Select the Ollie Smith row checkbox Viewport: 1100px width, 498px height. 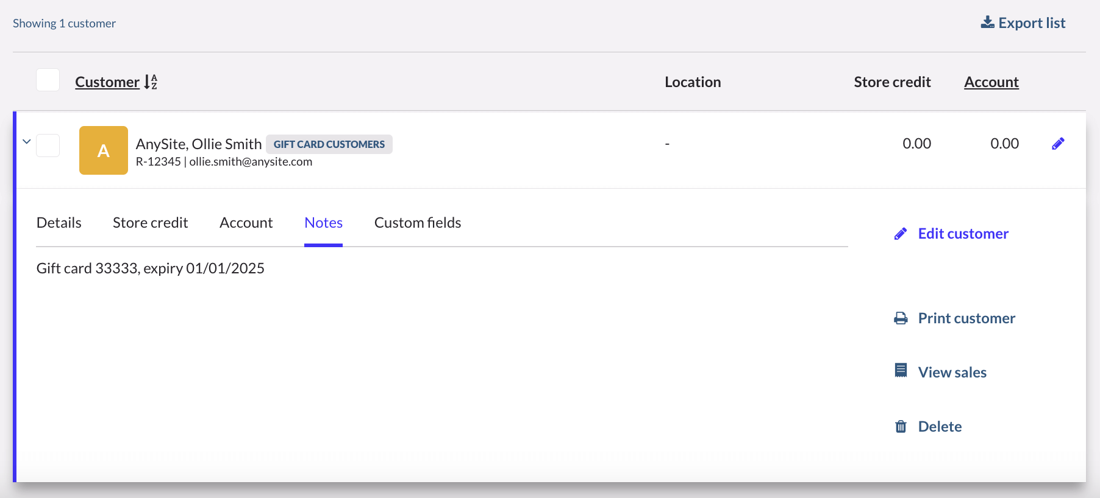(48, 146)
